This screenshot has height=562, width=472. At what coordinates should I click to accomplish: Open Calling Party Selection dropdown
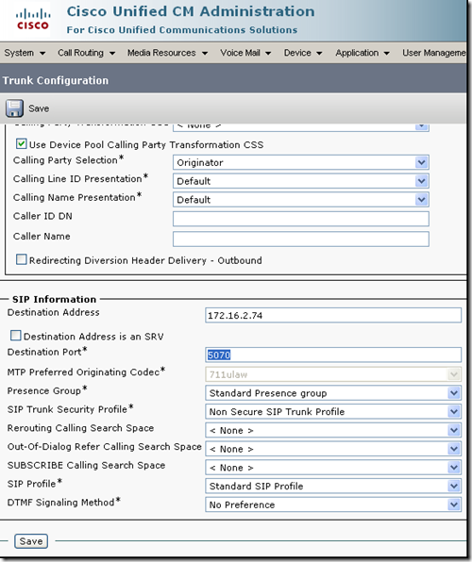(x=301, y=162)
